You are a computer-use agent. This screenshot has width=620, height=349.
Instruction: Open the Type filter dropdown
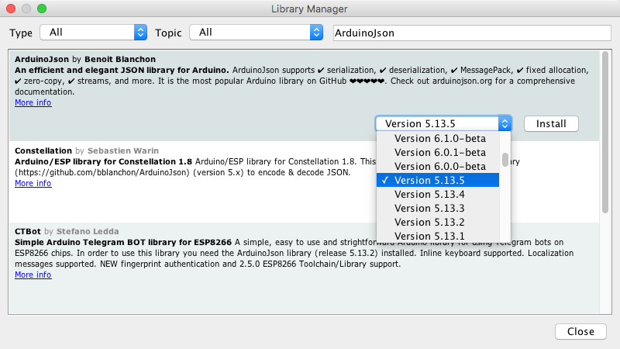93,33
